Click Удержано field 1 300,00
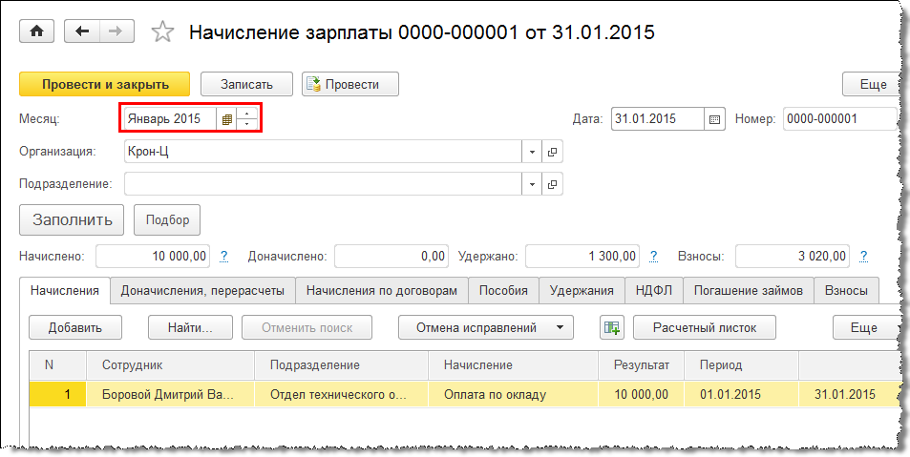This screenshot has width=910, height=457. tap(582, 257)
